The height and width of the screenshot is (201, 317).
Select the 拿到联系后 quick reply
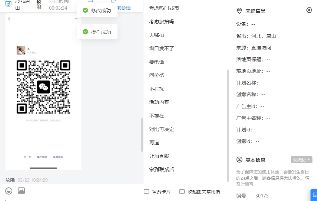[162, 170]
